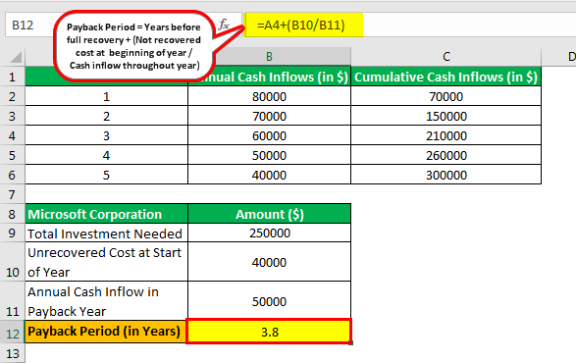Click annual inflow cell 40000 in row 6
Image resolution: width=576 pixels, height=363 pixels.
(269, 175)
